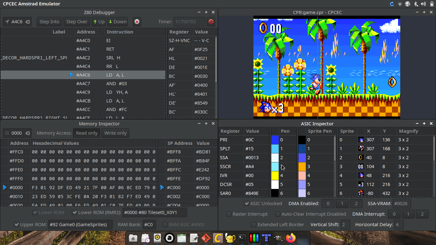Select sprite pen 4 pink color swatch
The height and width of the screenshot is (245, 436).
tap(302, 175)
